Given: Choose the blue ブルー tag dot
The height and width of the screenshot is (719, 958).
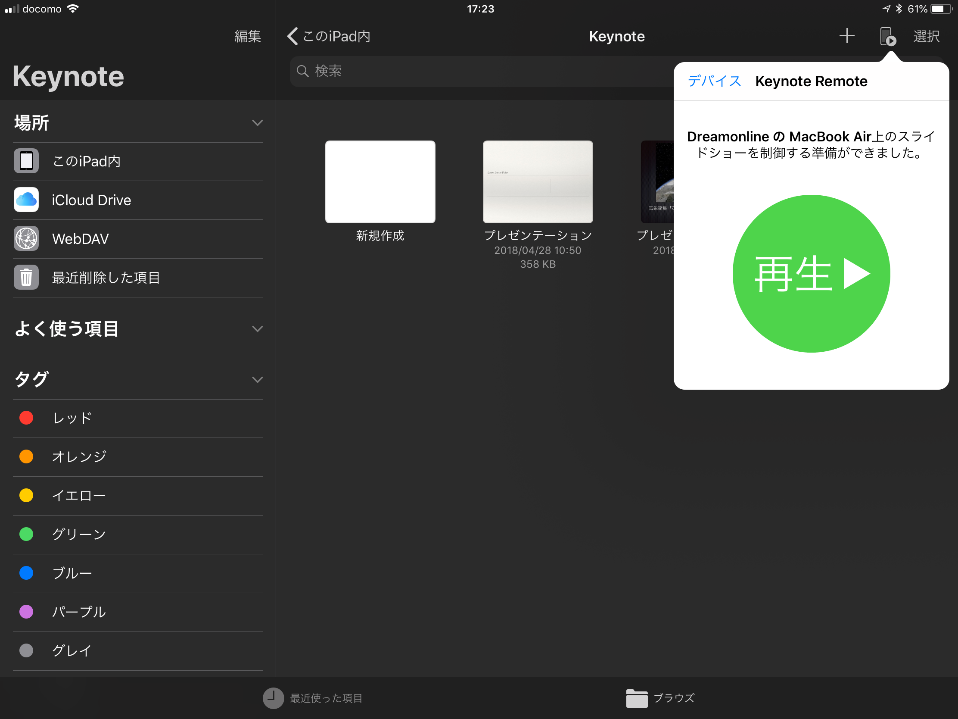Looking at the screenshot, I should click(26, 573).
